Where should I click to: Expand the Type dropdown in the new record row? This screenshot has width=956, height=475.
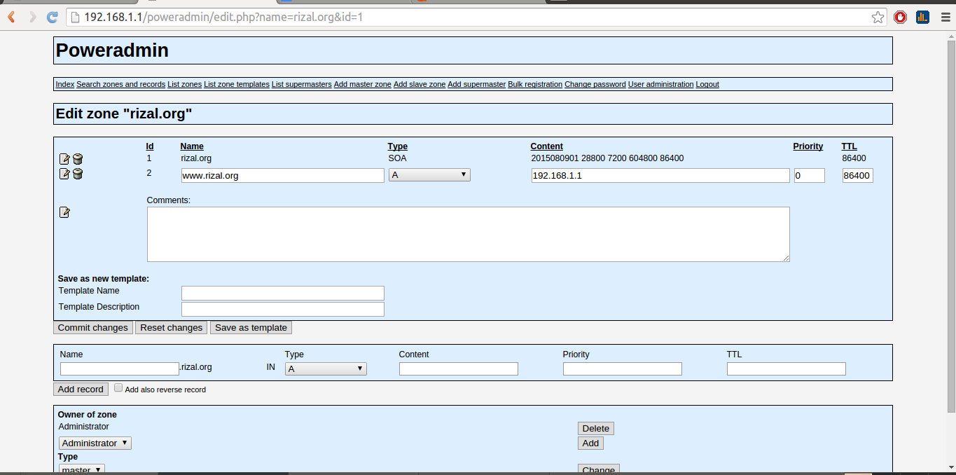[326, 369]
